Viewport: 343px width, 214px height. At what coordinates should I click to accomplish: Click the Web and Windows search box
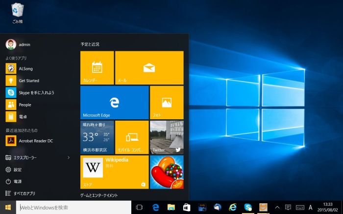tap(73, 208)
